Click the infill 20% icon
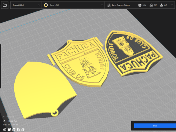Viewport: 176px width, 132px height. [x=140, y=5]
